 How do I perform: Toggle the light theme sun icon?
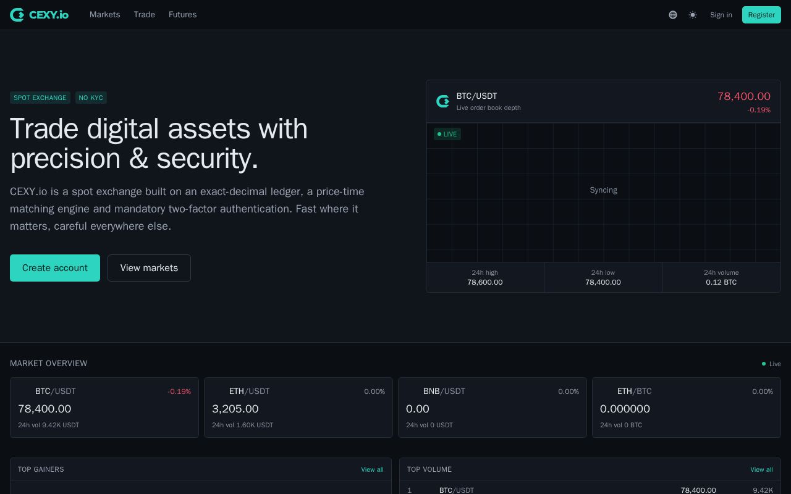coord(693,15)
